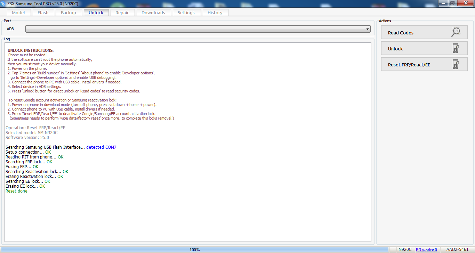Click 'Searching EE lock... OK' log line

click(28, 181)
